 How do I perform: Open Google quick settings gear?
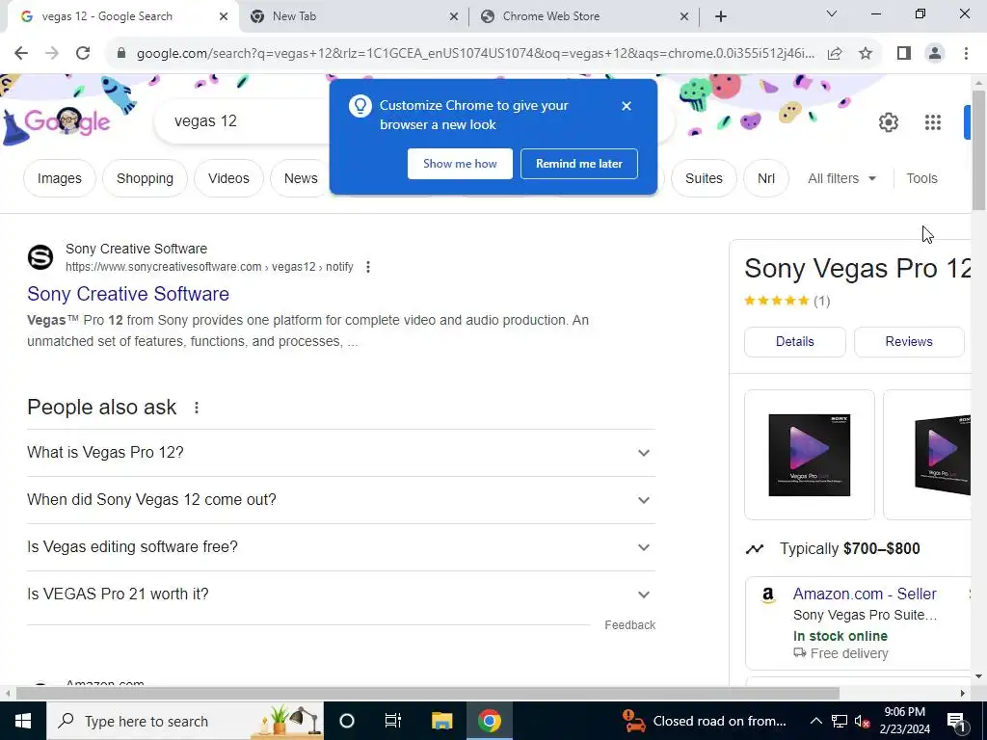tap(888, 122)
